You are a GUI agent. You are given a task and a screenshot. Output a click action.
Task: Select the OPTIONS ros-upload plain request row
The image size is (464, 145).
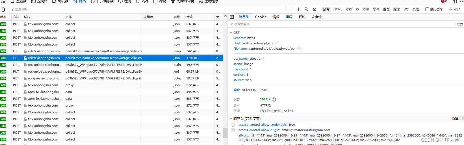pyautogui.click(x=111, y=65)
